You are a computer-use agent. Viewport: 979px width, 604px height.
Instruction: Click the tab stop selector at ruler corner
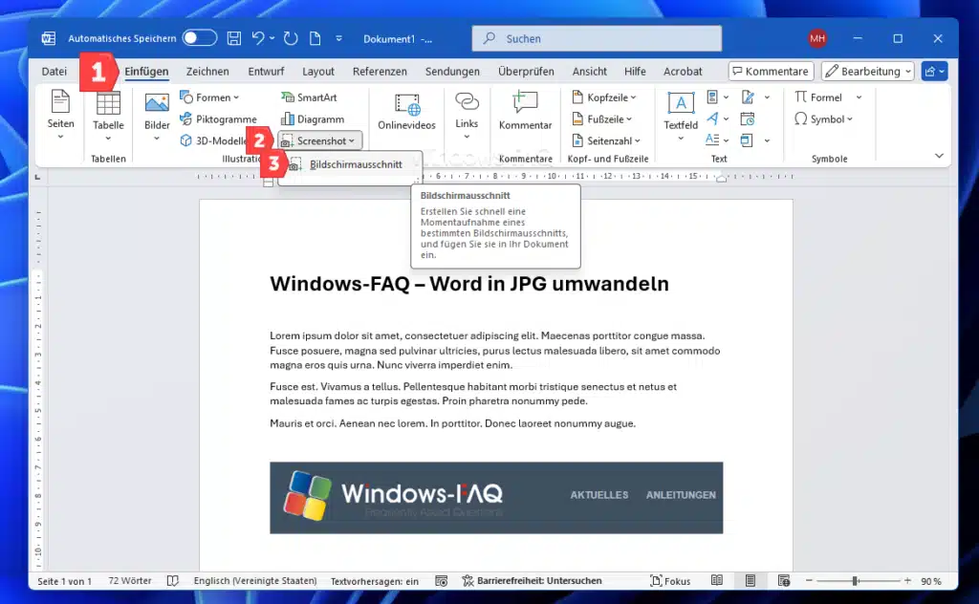coord(37,177)
